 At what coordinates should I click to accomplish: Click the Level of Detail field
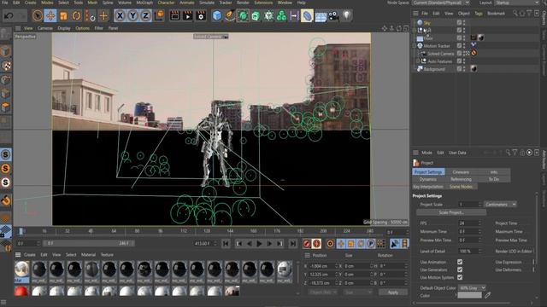470,251
